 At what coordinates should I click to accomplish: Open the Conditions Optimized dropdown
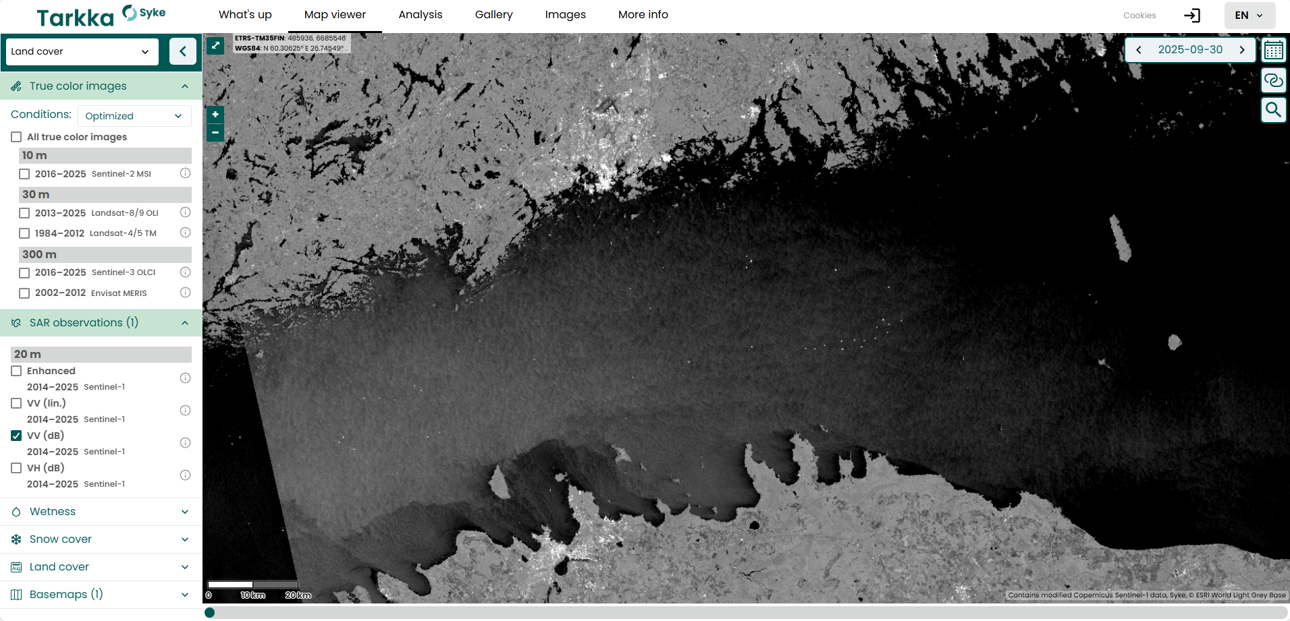coord(134,116)
